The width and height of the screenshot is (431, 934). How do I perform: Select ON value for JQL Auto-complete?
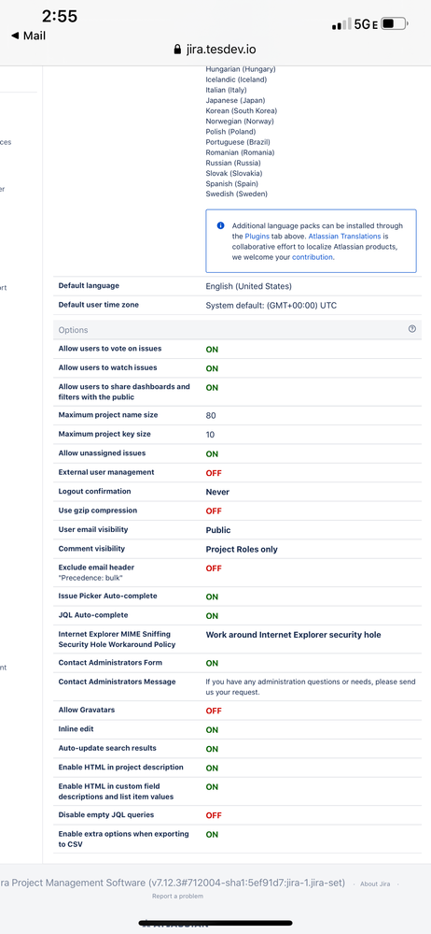(x=212, y=616)
